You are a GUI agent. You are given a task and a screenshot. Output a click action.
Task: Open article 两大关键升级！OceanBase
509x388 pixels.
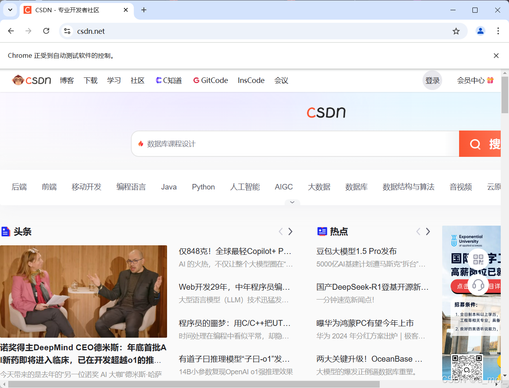pos(369,359)
